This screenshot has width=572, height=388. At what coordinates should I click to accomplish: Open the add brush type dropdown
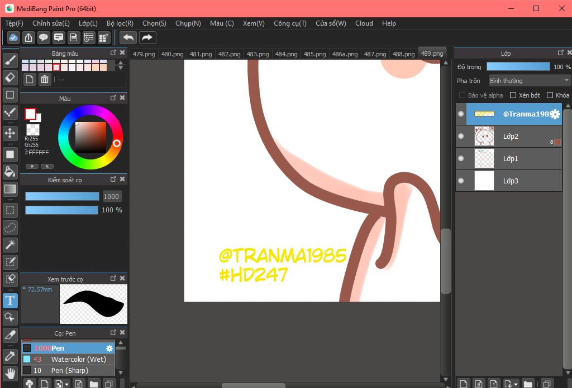[x=66, y=384]
